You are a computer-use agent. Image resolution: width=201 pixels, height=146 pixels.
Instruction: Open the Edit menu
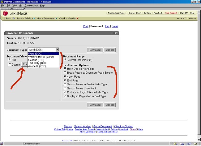tap(8, 6)
